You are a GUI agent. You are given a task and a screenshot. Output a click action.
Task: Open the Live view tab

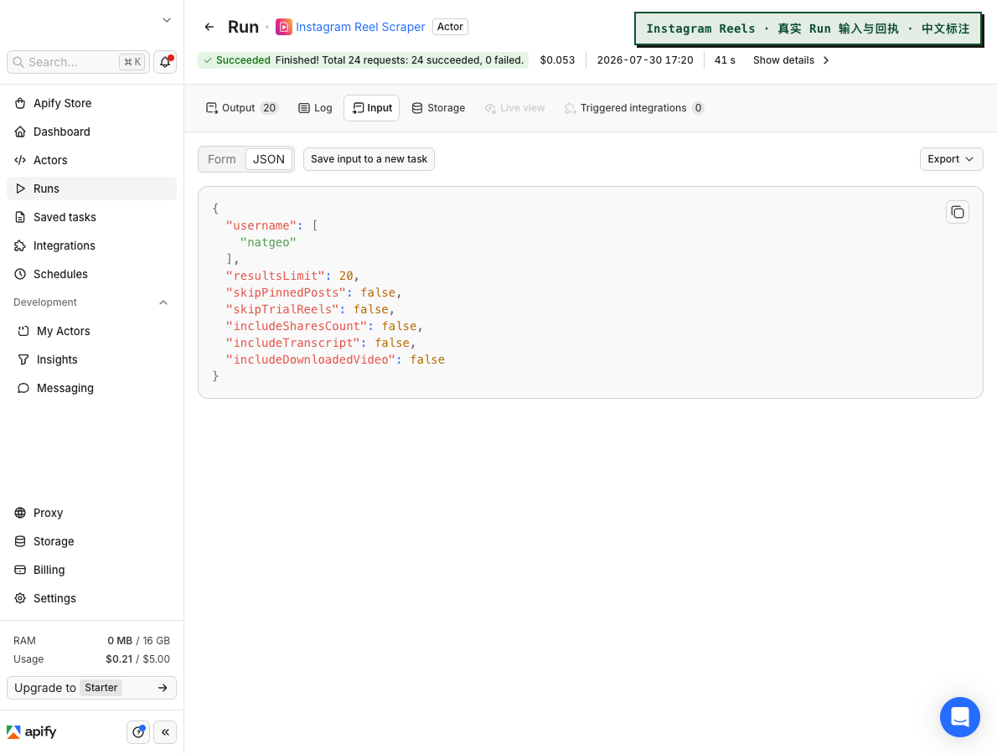coord(514,108)
